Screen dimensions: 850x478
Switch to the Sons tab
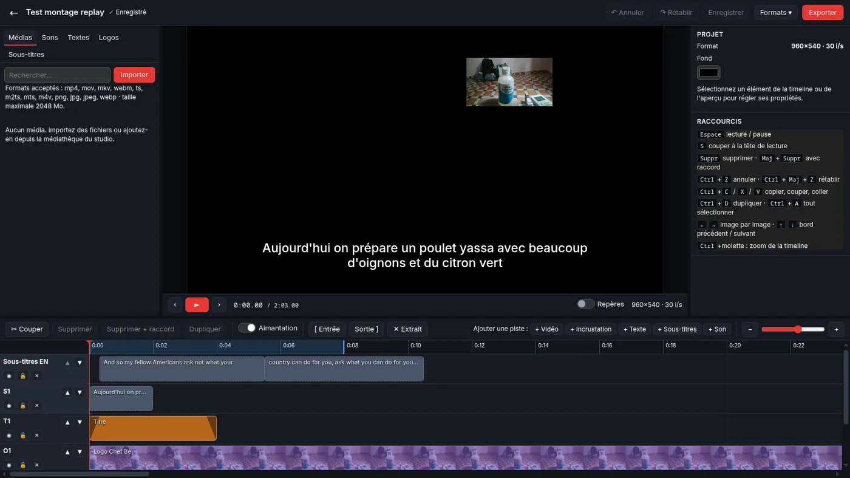click(x=50, y=38)
